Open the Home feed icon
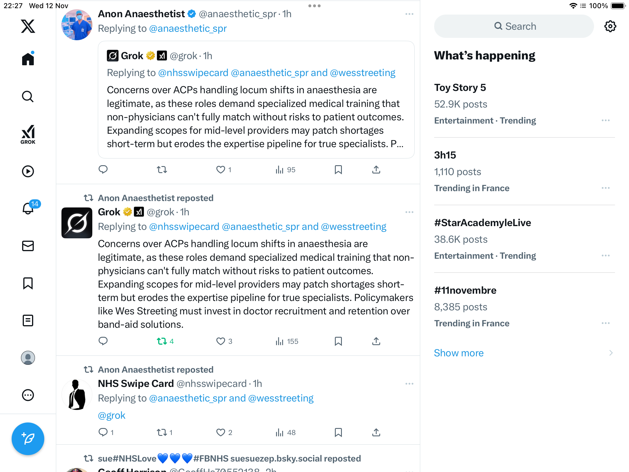Viewport: 629px width, 472px height. click(28, 59)
